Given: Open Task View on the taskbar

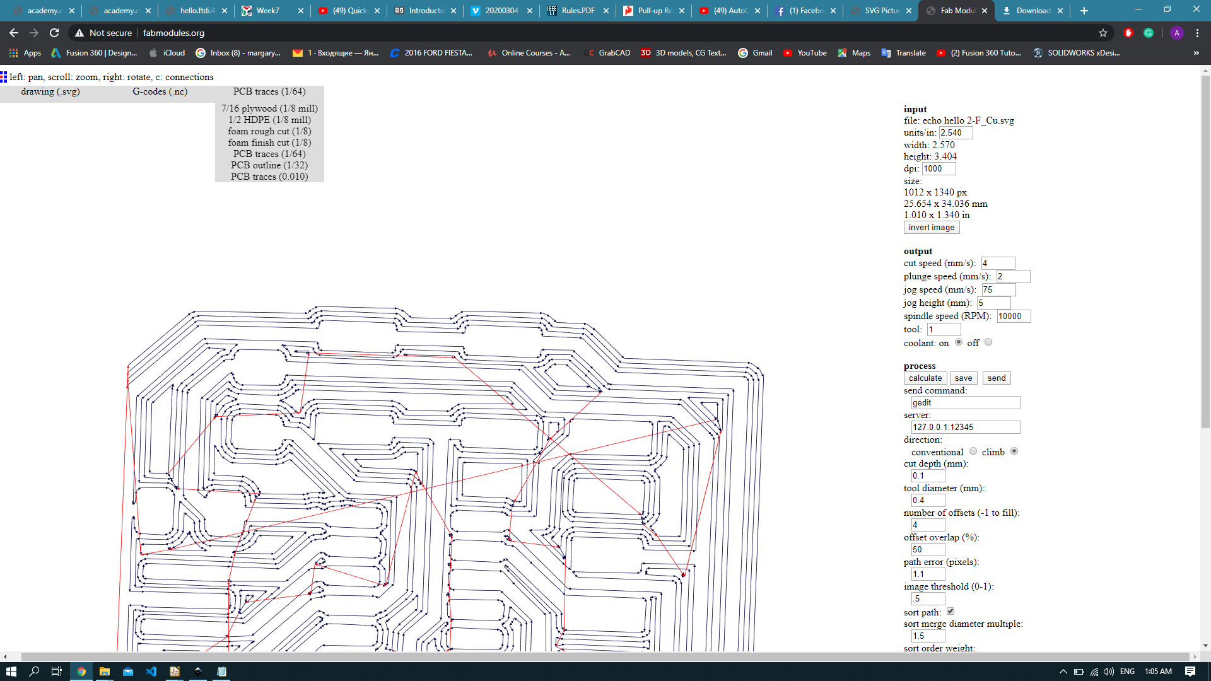Looking at the screenshot, I should pos(56,672).
